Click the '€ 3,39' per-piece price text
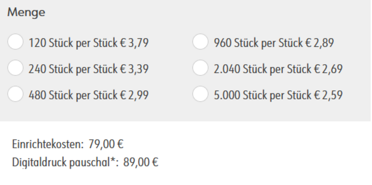 (135, 69)
